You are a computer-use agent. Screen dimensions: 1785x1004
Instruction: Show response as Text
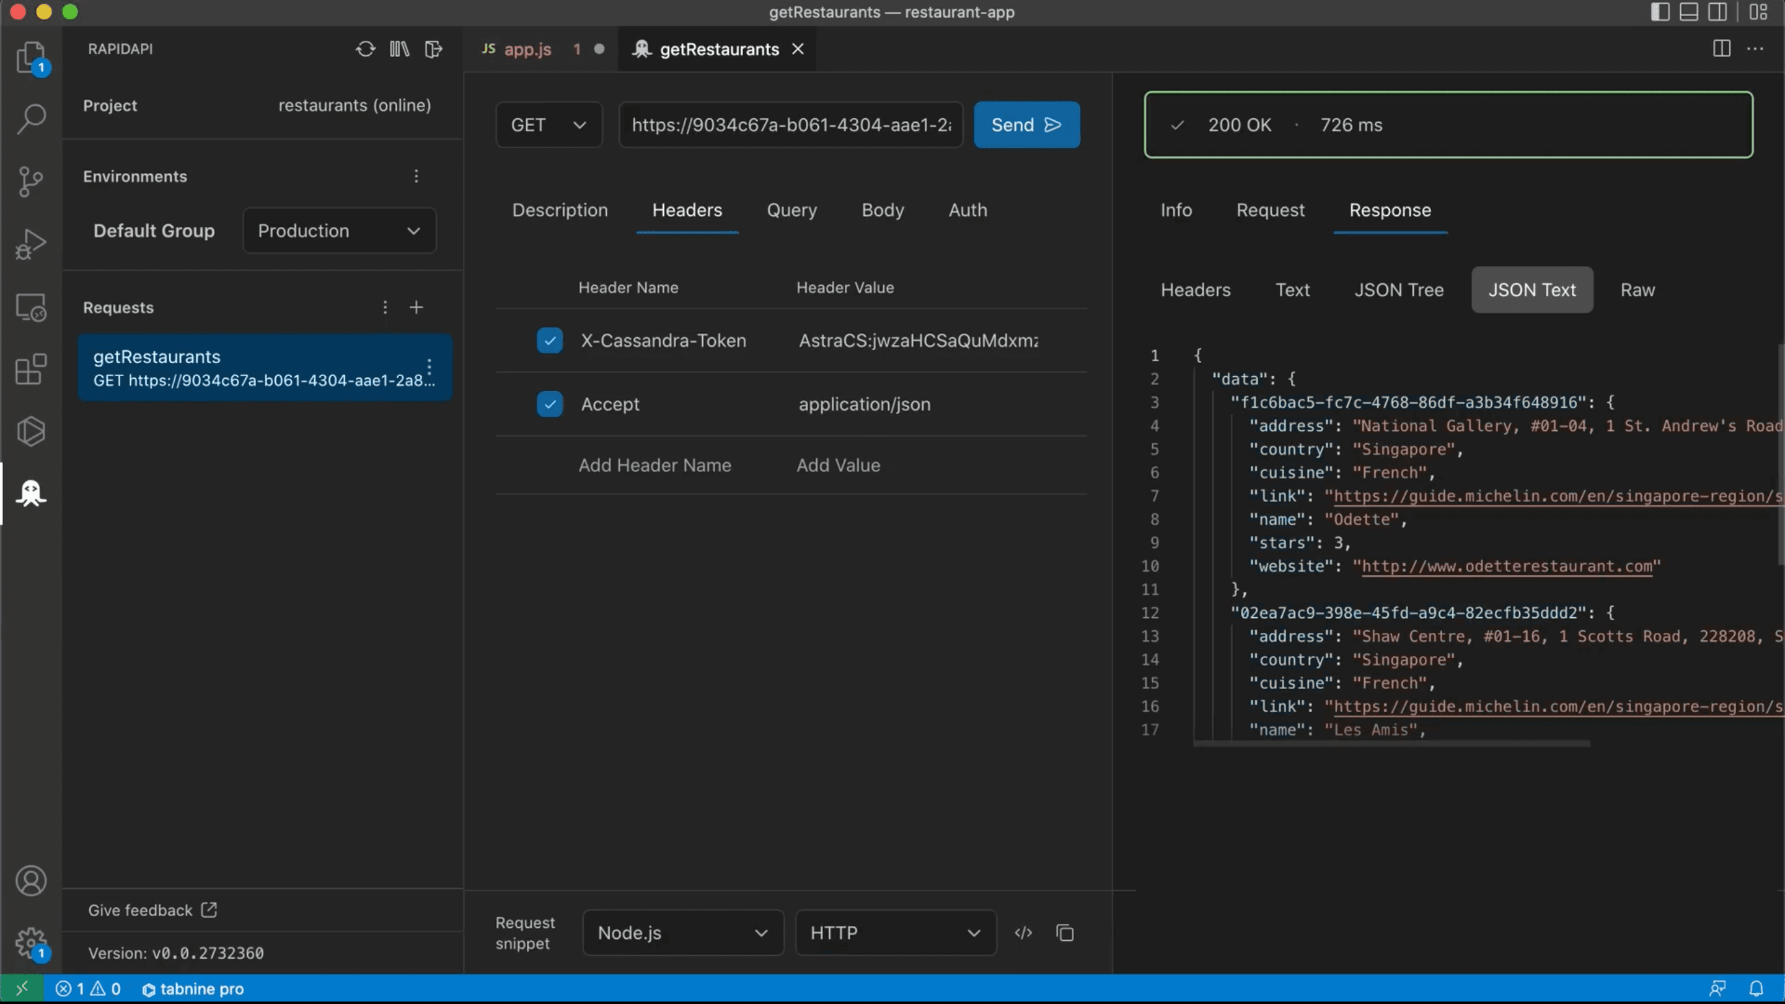click(1293, 289)
